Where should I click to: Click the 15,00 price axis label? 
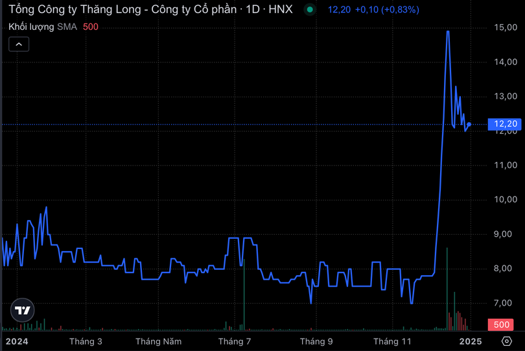pos(506,27)
